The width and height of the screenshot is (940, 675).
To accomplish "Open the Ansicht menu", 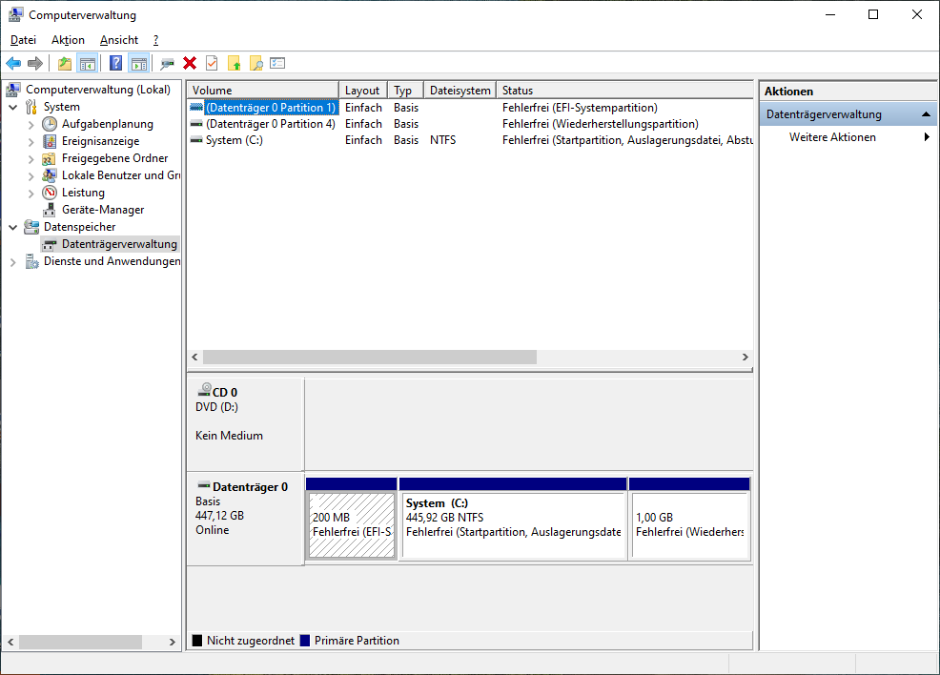I will [119, 40].
